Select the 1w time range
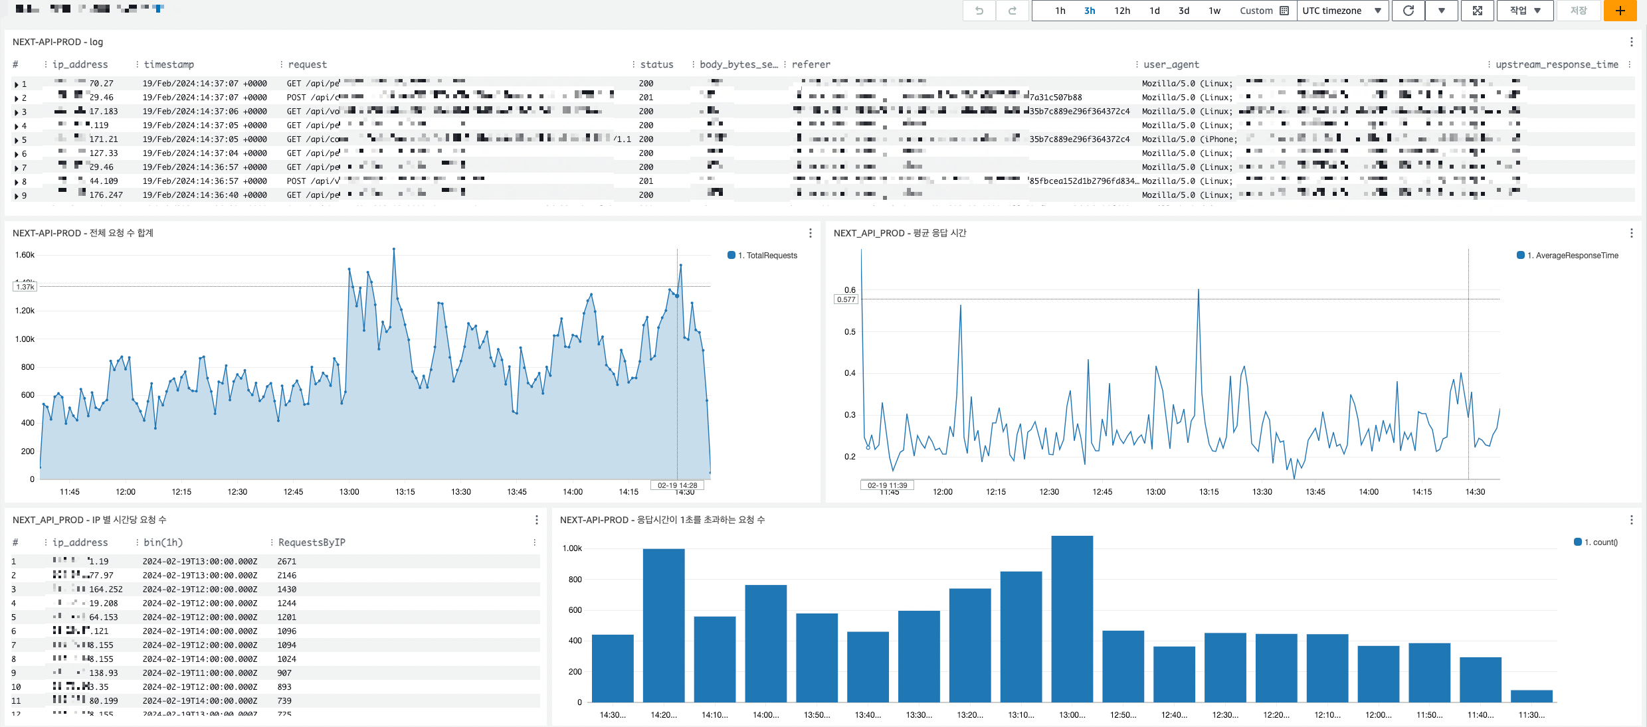Image resolution: width=1647 pixels, height=727 pixels. click(1214, 11)
